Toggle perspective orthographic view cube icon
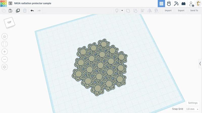The image size is (202, 113). click(5, 67)
